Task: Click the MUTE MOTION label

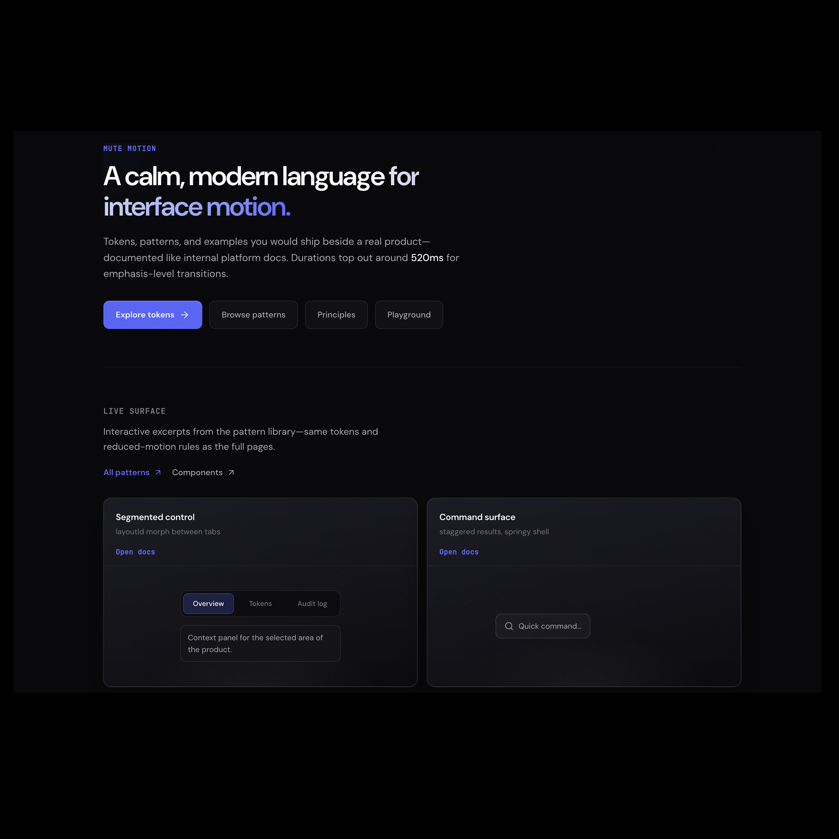Action: 129,148
